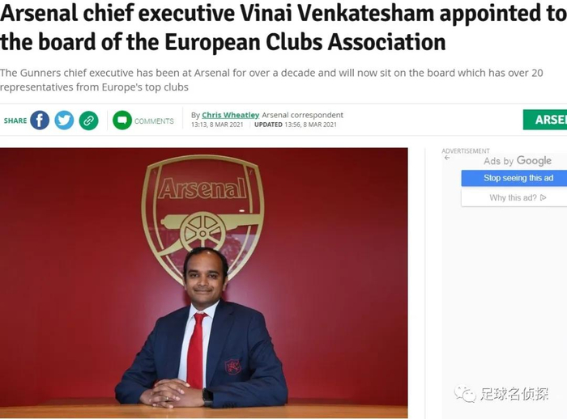The width and height of the screenshot is (567, 419).
Task: Click the AdChoices triangle beside Why this ad
Action: (543, 197)
